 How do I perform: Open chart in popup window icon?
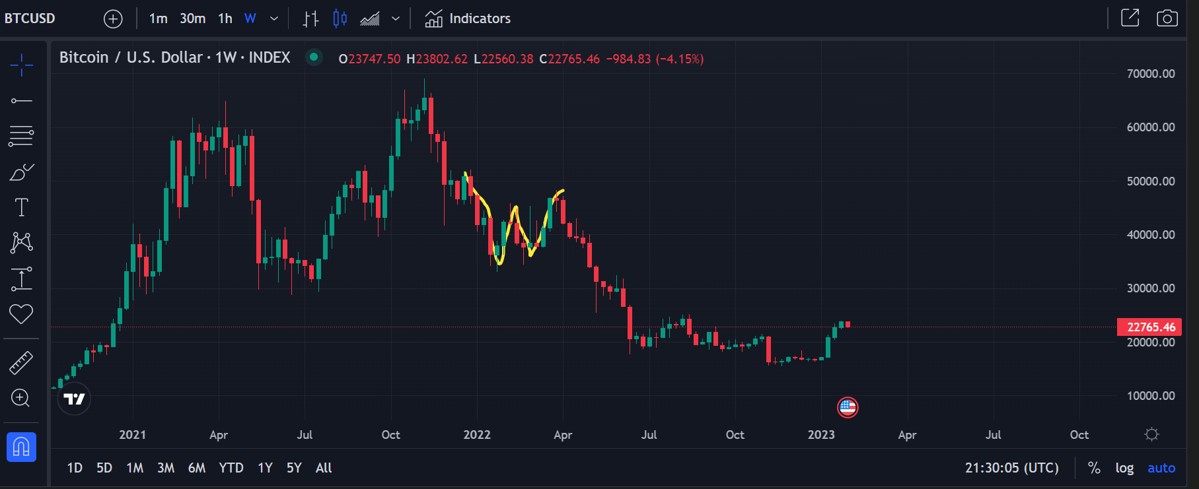[1130, 18]
